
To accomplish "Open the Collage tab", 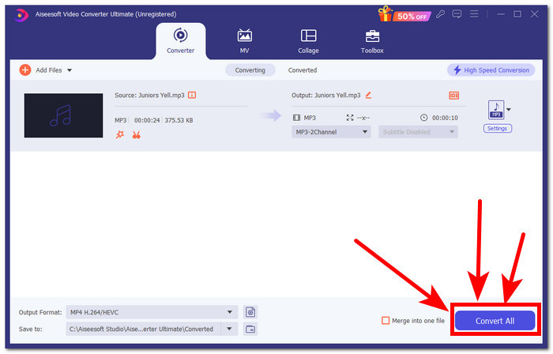I will point(308,41).
